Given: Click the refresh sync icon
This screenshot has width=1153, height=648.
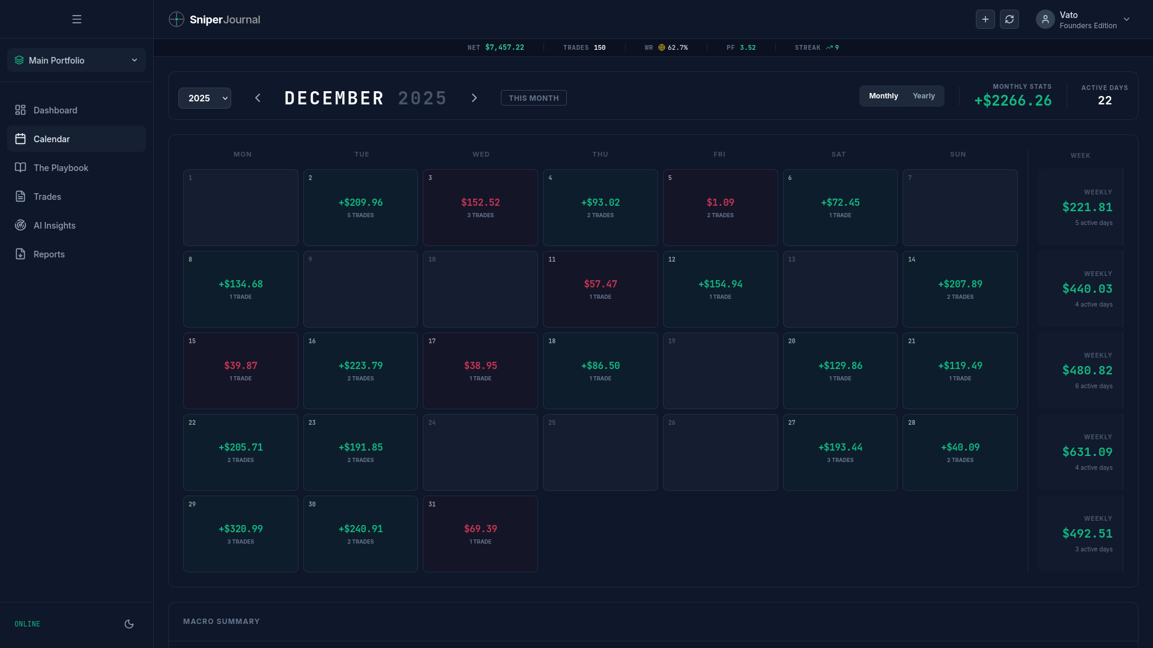Looking at the screenshot, I should pyautogui.click(x=1009, y=19).
